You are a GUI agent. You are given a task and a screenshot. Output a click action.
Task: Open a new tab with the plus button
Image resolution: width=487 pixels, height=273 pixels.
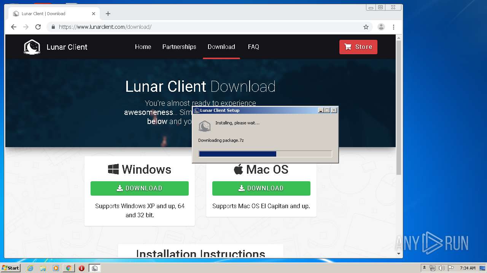coord(108,14)
